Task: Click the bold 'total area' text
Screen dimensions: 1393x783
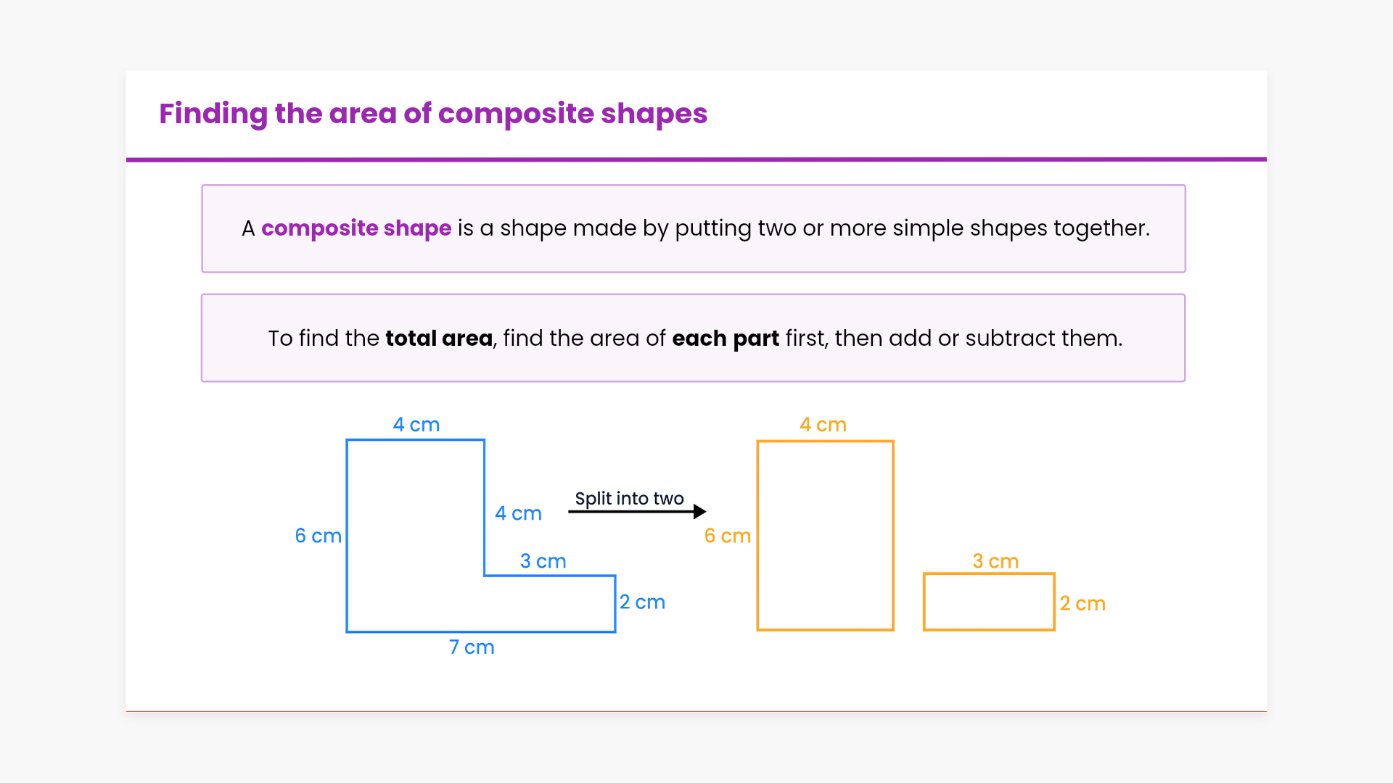Action: pos(438,339)
